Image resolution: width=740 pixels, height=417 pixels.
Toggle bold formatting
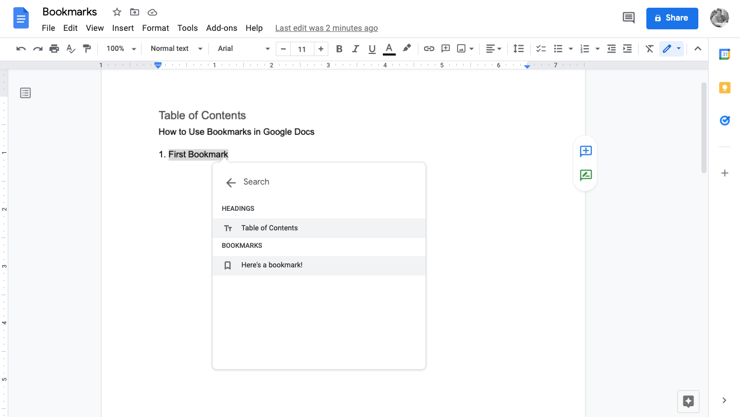click(x=339, y=48)
